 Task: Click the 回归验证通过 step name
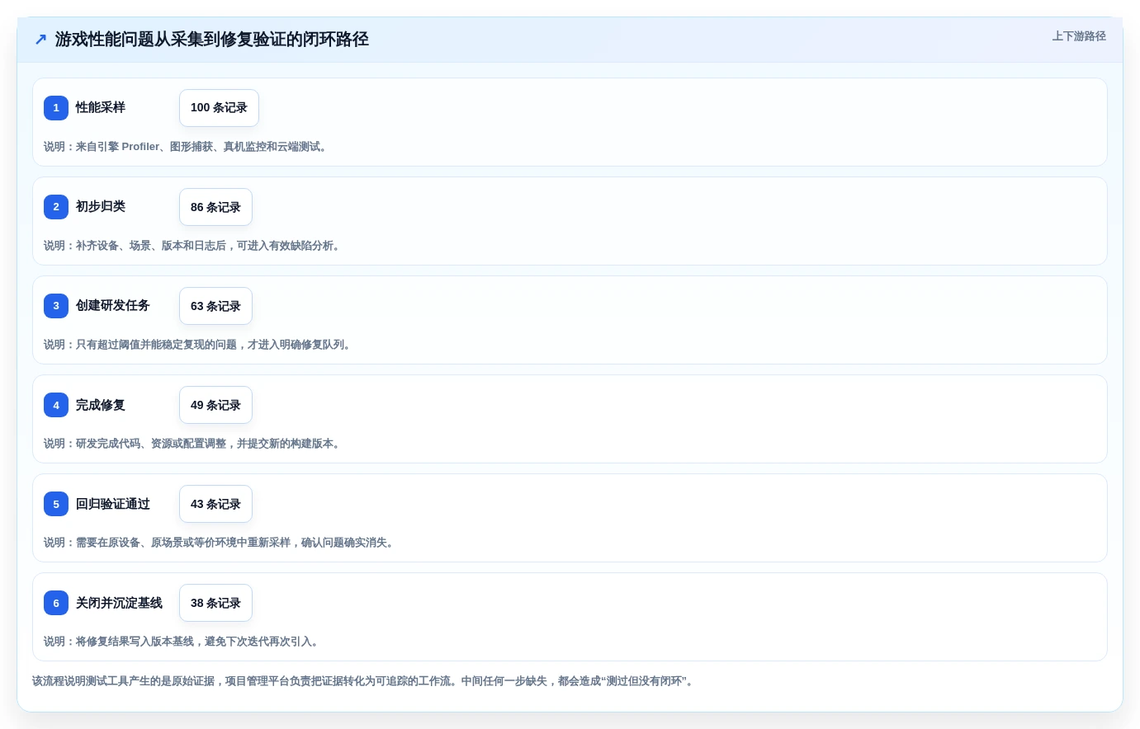(113, 504)
